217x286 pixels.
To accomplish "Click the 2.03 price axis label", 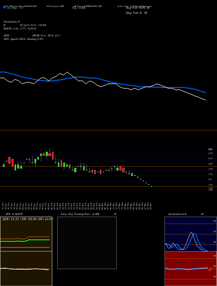I will click(x=210, y=164).
